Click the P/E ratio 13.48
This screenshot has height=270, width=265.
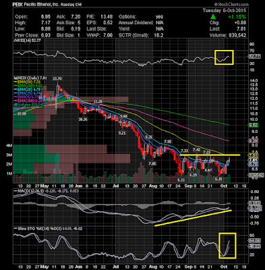(106, 17)
